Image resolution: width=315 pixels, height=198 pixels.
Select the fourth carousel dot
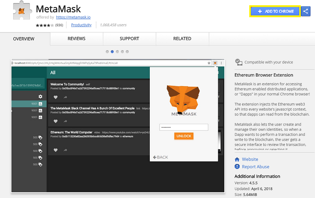tap(122, 52)
